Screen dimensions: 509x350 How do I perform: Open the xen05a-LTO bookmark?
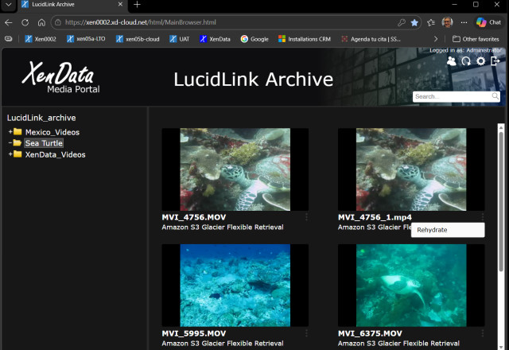[85, 38]
